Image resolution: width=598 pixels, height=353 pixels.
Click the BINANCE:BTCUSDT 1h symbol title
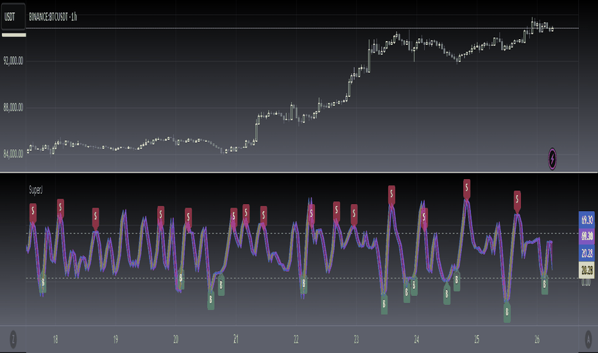(53, 17)
